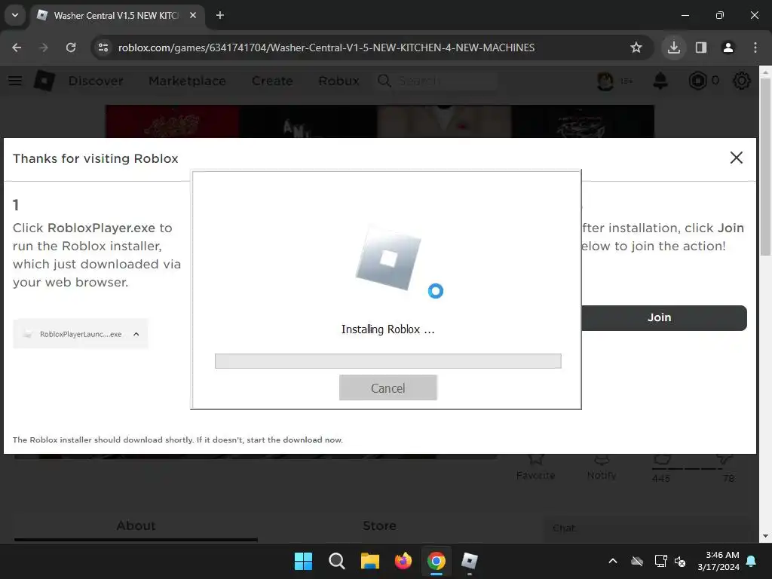Open File Explorer from taskbar

369,561
